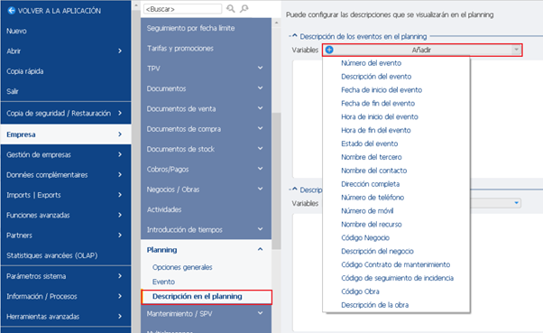Viewport: 543px width, 333px height.
Task: Select Actividades in the settings list
Action: pos(206,209)
